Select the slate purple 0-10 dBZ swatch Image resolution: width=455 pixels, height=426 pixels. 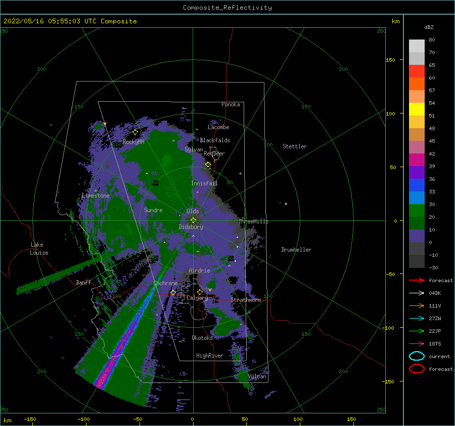417,236
